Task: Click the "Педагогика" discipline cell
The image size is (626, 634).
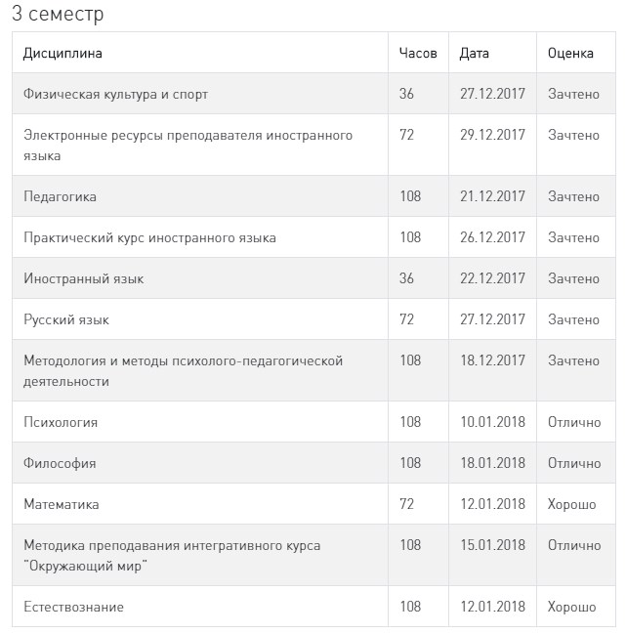Action: [60, 196]
